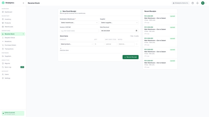Click the AU user avatar
The height and width of the screenshot is (117, 209).
[x=203, y=3]
